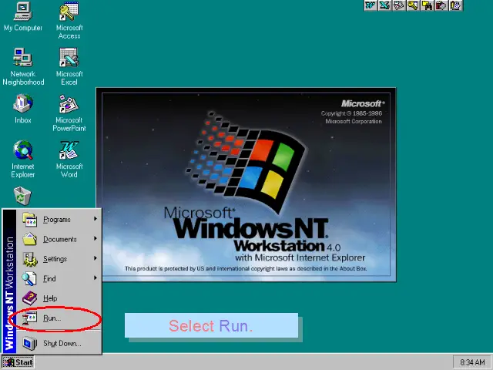This screenshot has width=493, height=370.
Task: Expand the Documents submenu arrow
Action: point(96,238)
